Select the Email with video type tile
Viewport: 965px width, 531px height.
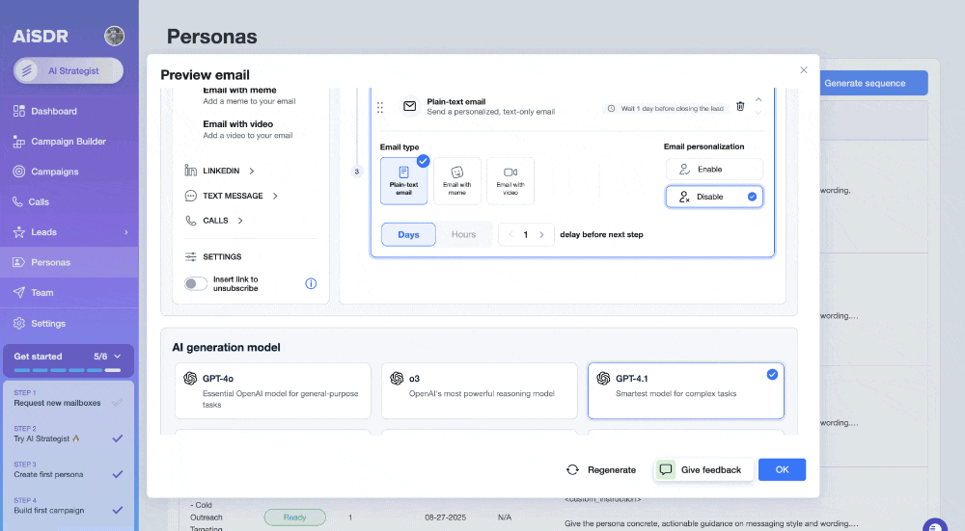click(510, 180)
